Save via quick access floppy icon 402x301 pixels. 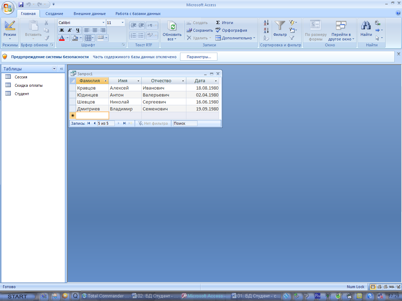click(x=21, y=4)
